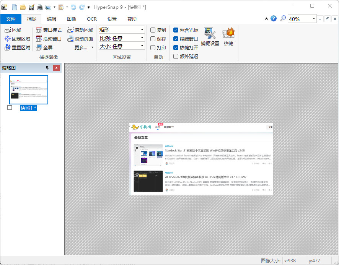
Task: Reset the capture region (重置区域)
Action: pyautogui.click(x=17, y=47)
